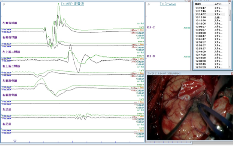Select the 左上腕二頭筋 channel label

tap(11, 52)
